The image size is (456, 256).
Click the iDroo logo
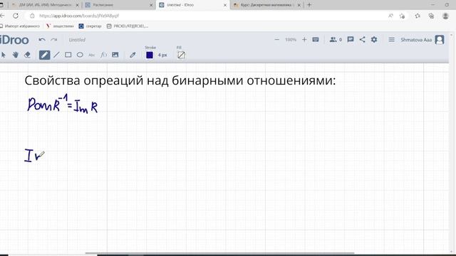pyautogui.click(x=14, y=40)
